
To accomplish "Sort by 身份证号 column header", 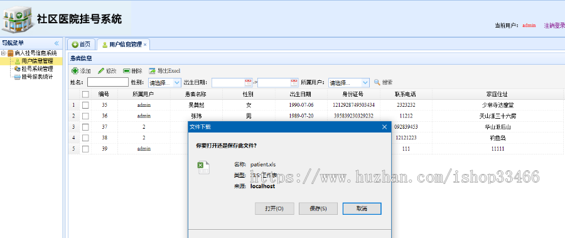I will [353, 94].
